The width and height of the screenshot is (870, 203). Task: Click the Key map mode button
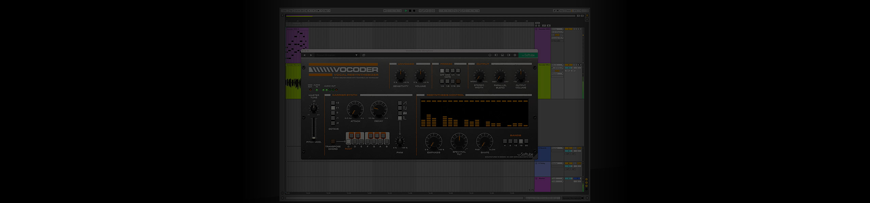562,11
